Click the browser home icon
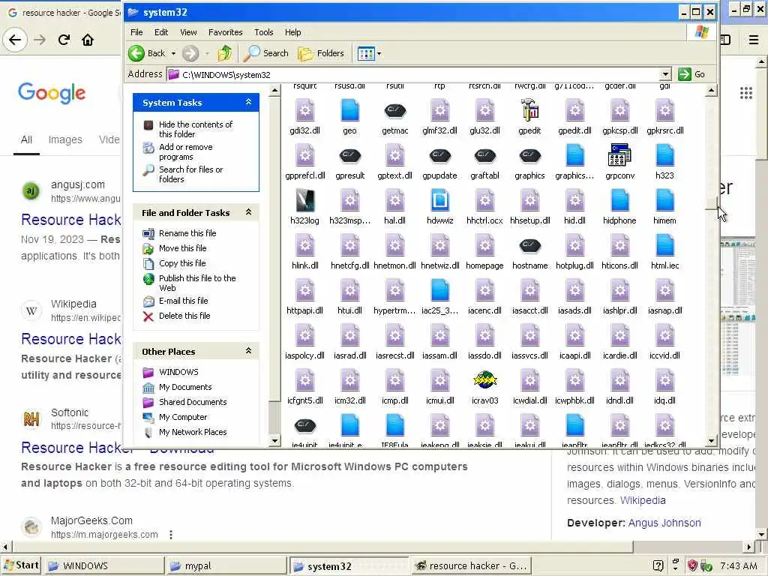Image resolution: width=768 pixels, height=576 pixels. pyautogui.click(x=88, y=40)
